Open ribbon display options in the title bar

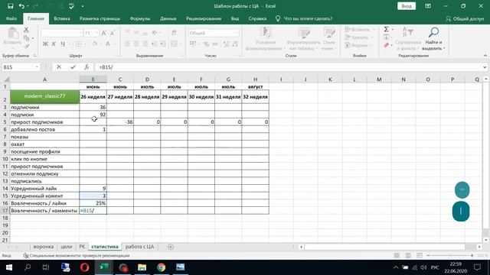point(428,6)
